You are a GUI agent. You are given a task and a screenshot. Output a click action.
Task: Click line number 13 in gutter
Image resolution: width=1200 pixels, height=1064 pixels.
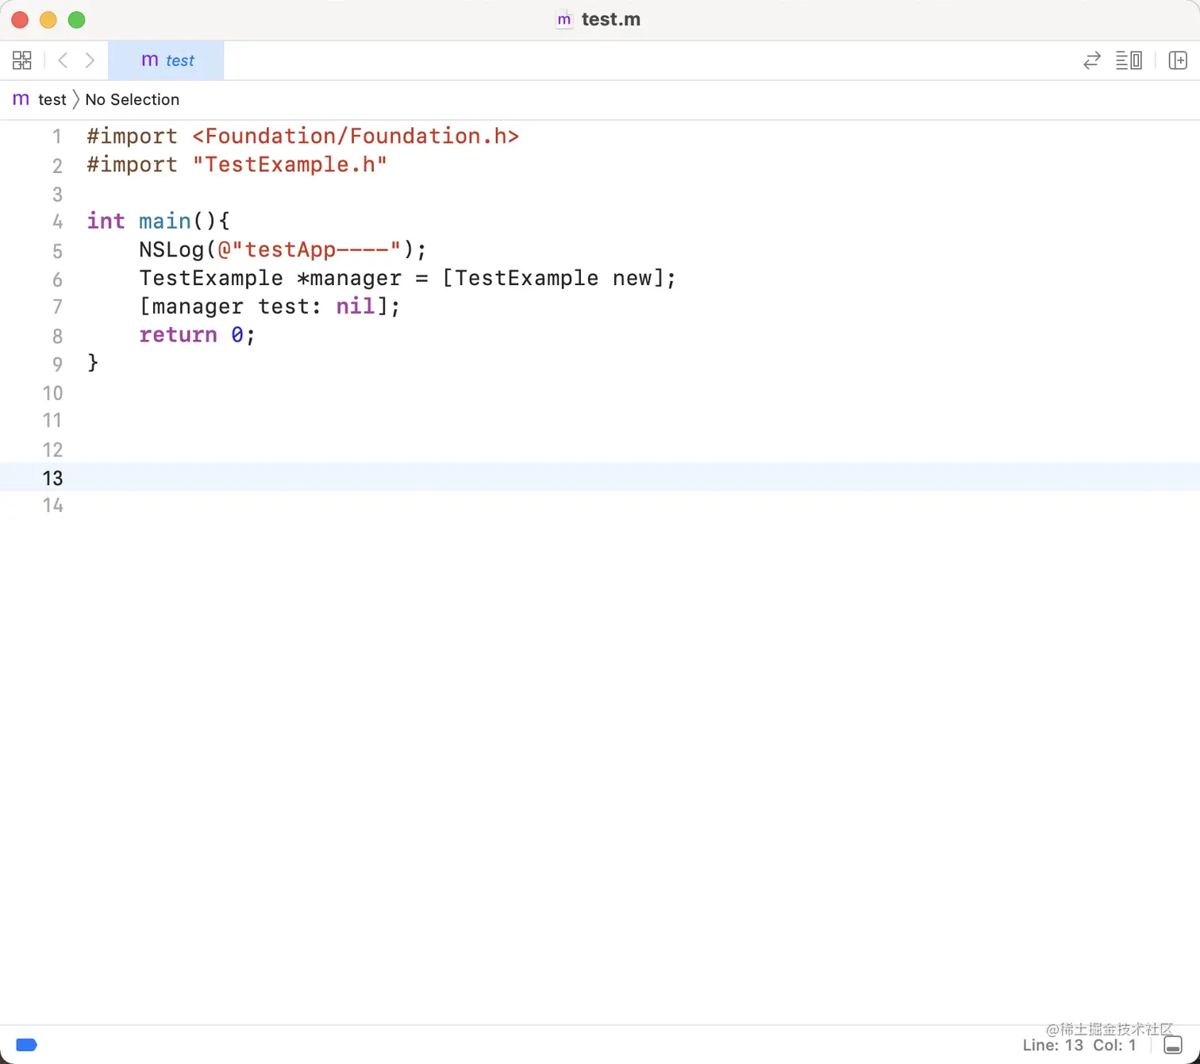point(52,478)
